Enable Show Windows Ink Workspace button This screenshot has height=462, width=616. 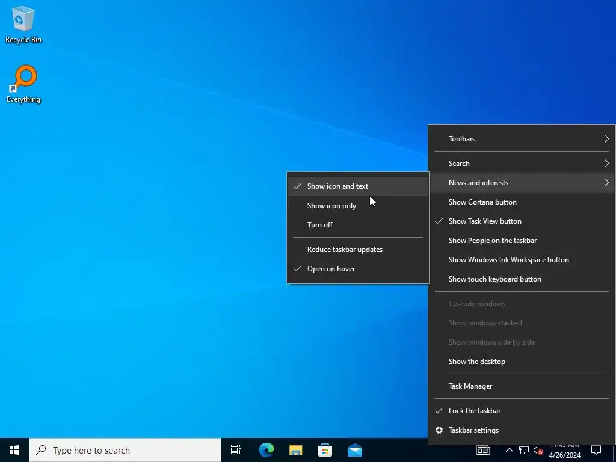522,260
